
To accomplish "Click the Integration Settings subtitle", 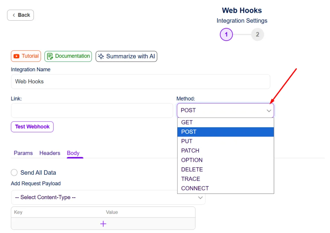I will pos(242,21).
